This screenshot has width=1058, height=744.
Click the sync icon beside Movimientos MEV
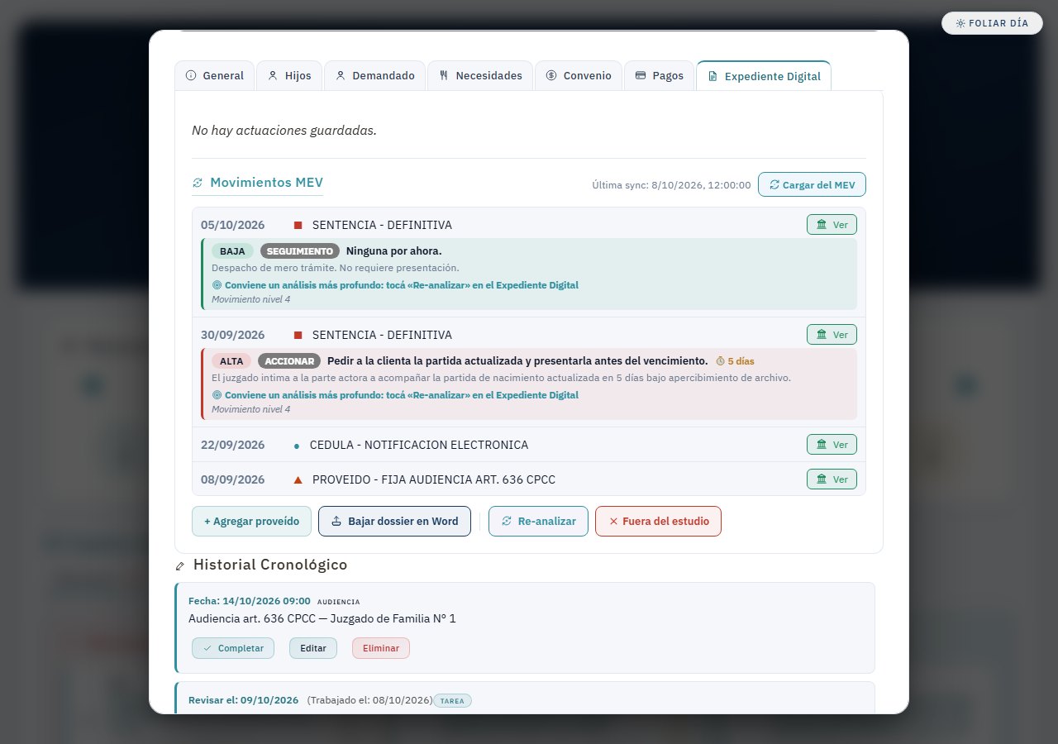coord(198,183)
